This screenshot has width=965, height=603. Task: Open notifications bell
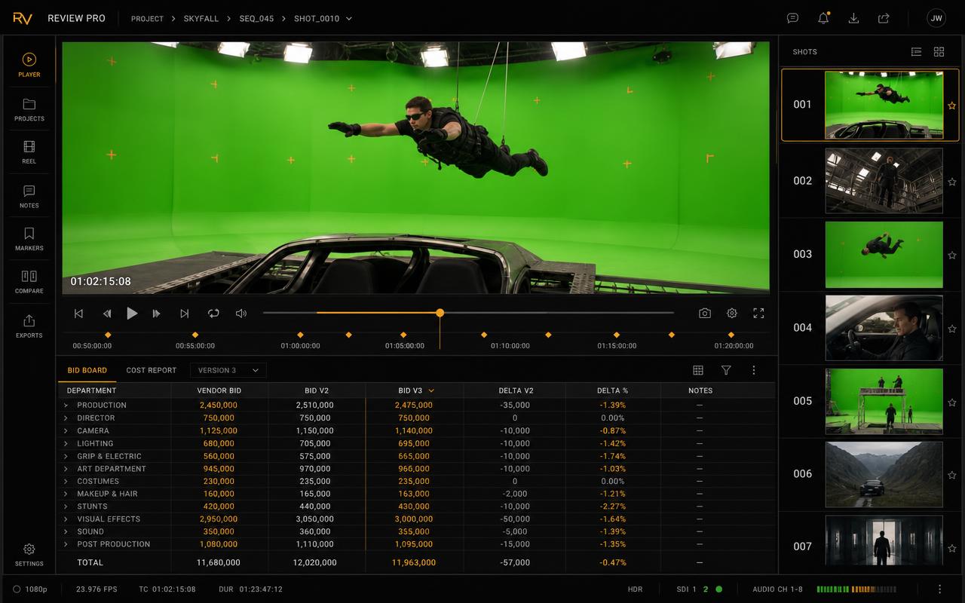(x=823, y=18)
